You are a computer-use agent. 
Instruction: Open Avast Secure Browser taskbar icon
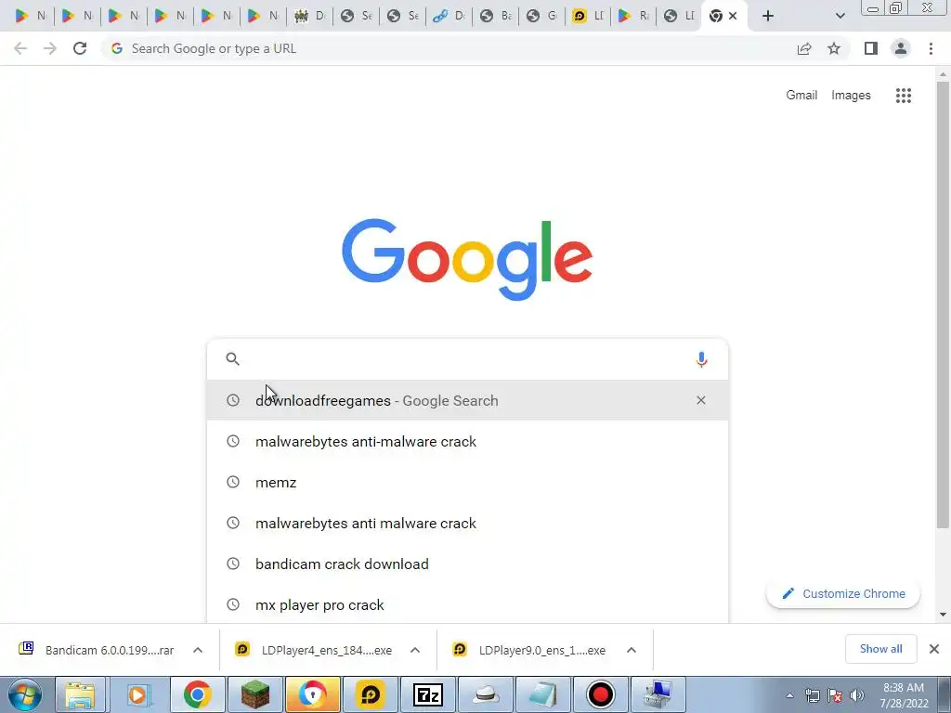[312, 694]
